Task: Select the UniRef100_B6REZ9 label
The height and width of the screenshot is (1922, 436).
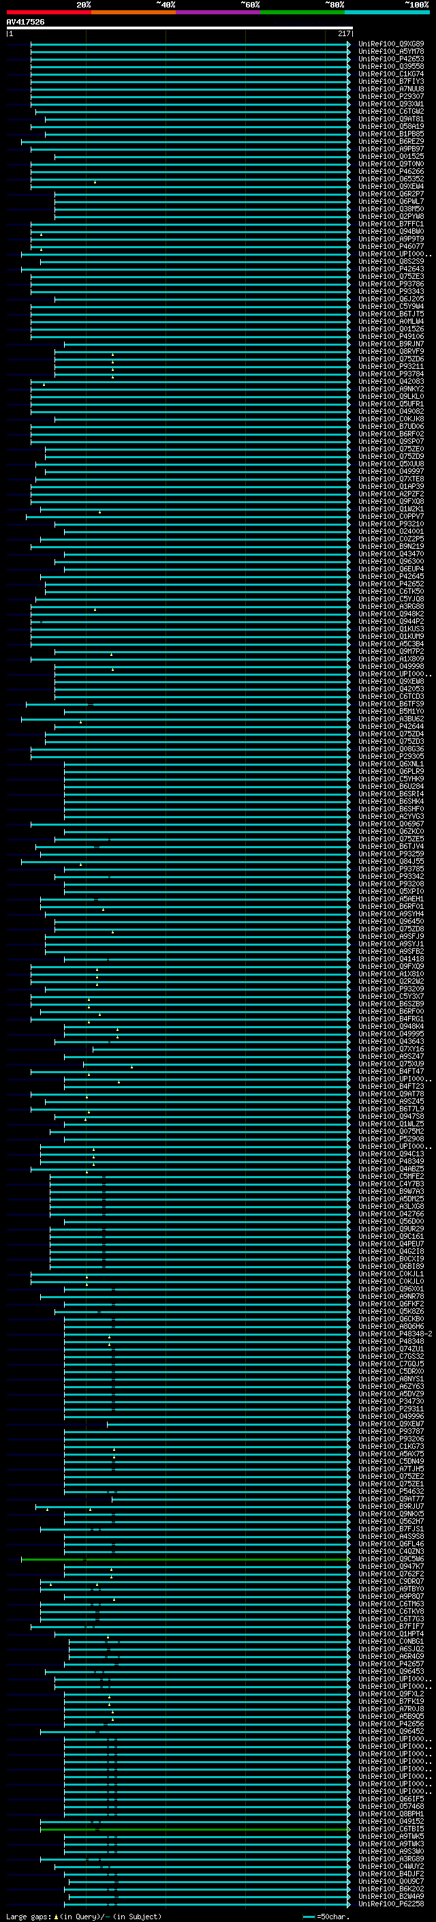Action: (x=391, y=142)
